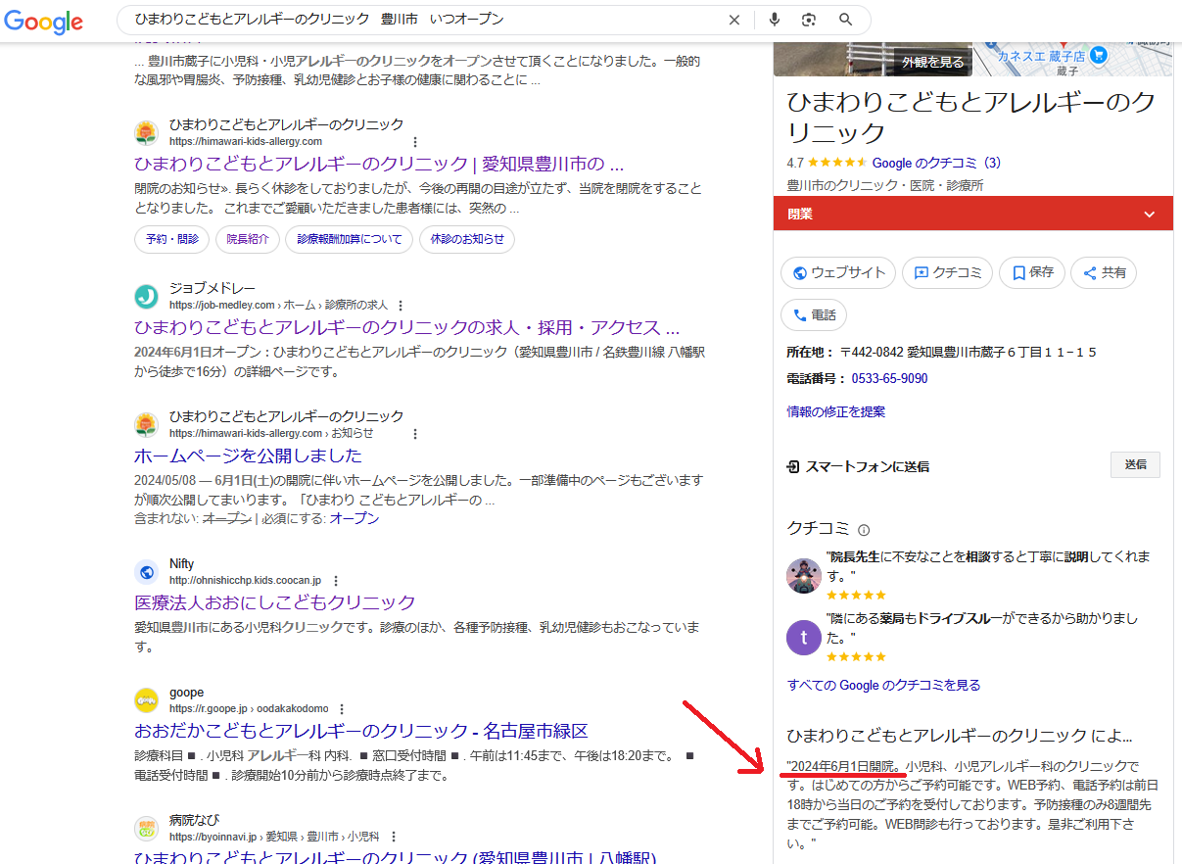Open Google Lens image search icon
Image resolution: width=1182 pixels, height=864 pixels.
pos(809,20)
